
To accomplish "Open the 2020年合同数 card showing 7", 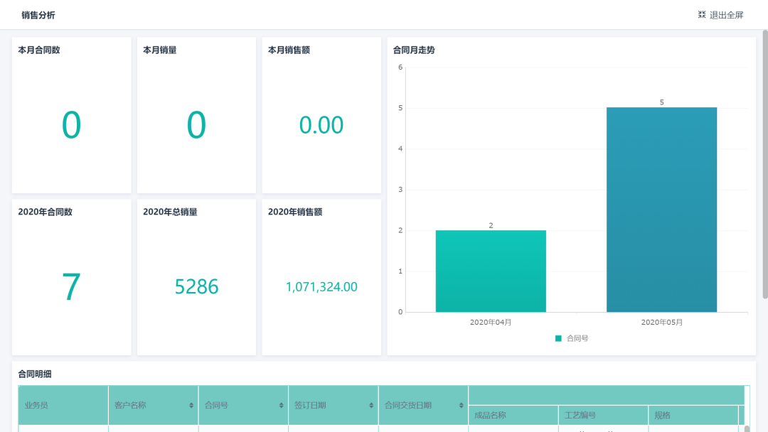I will point(71,277).
